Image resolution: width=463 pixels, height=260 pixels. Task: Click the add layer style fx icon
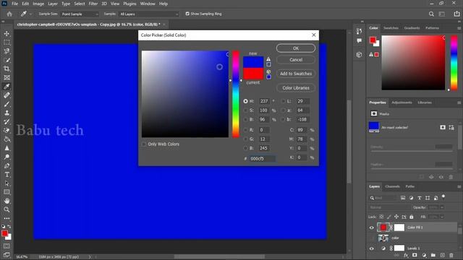click(406, 255)
